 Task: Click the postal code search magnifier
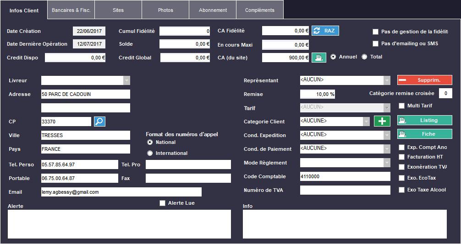coord(99,122)
